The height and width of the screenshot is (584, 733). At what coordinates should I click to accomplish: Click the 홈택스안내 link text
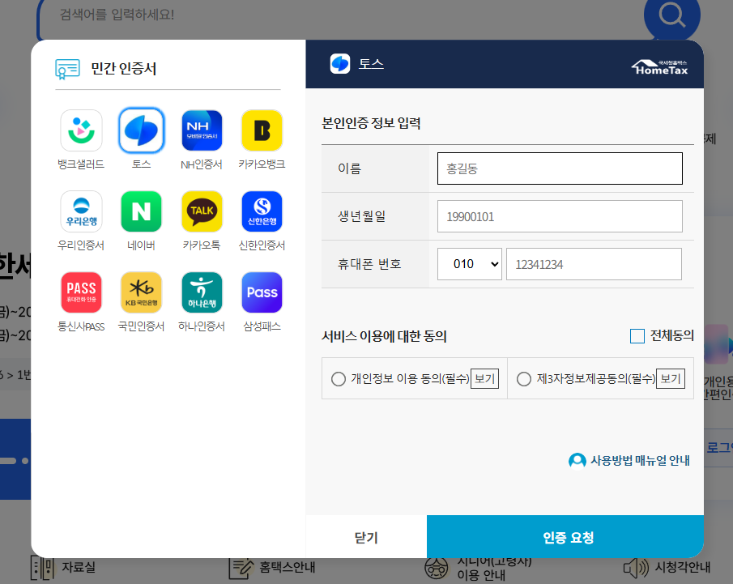point(288,568)
